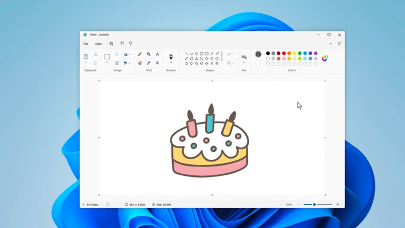
Task: Pick the green color swatch
Action: [300, 53]
